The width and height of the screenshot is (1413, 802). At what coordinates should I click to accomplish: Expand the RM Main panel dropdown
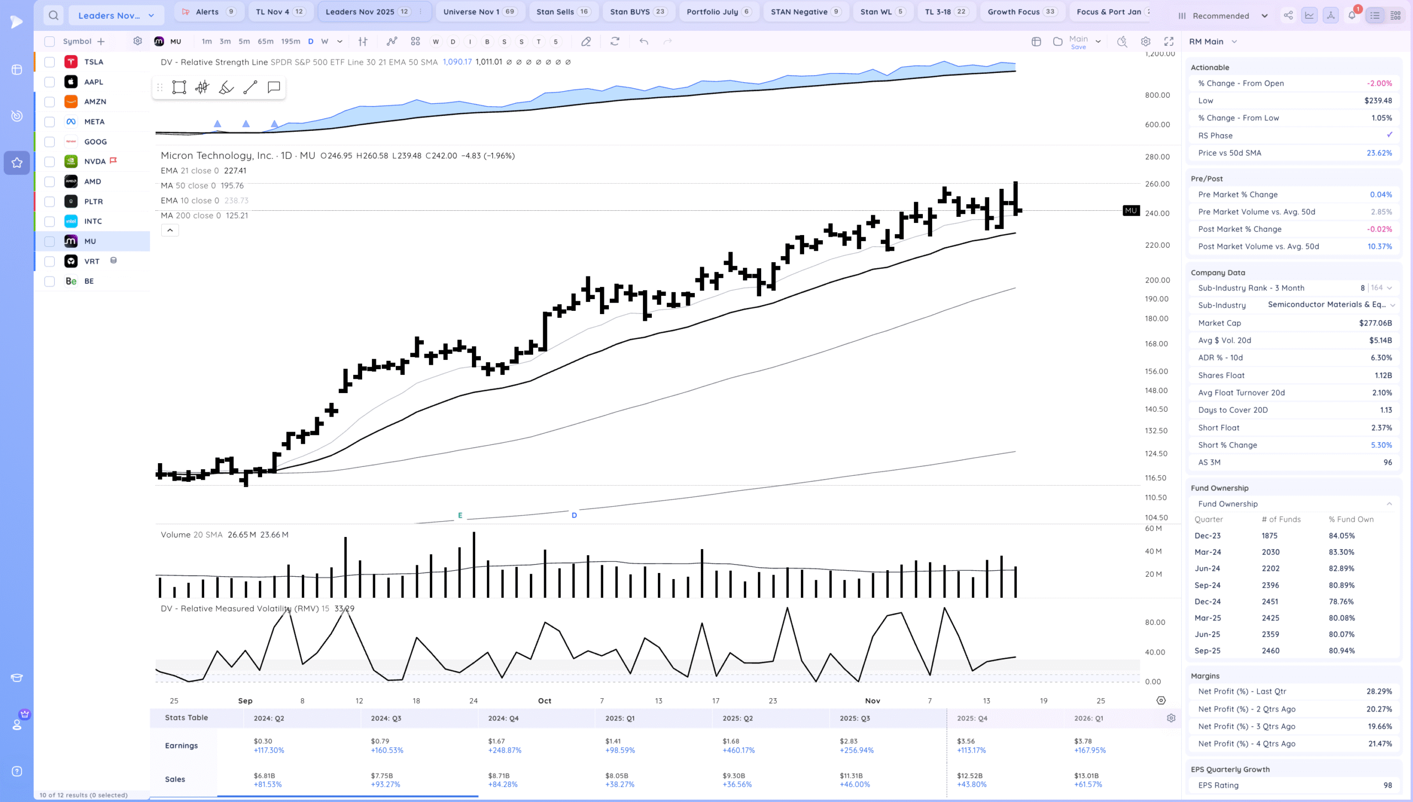1235,41
